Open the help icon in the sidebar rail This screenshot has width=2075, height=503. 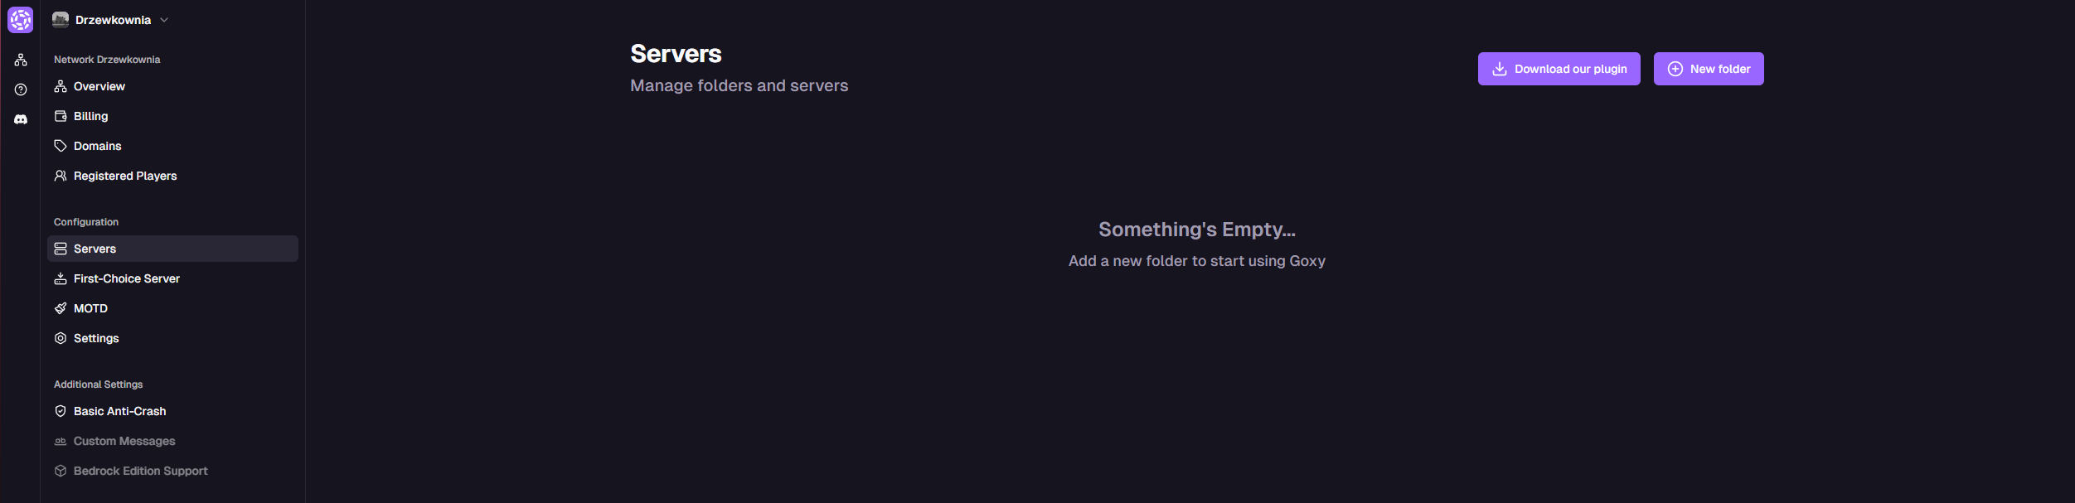[x=20, y=89]
